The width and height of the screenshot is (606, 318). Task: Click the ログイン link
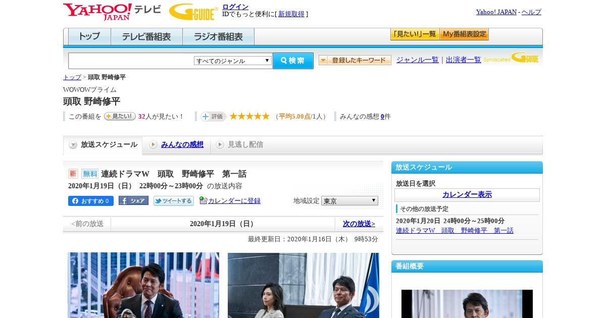coord(235,7)
